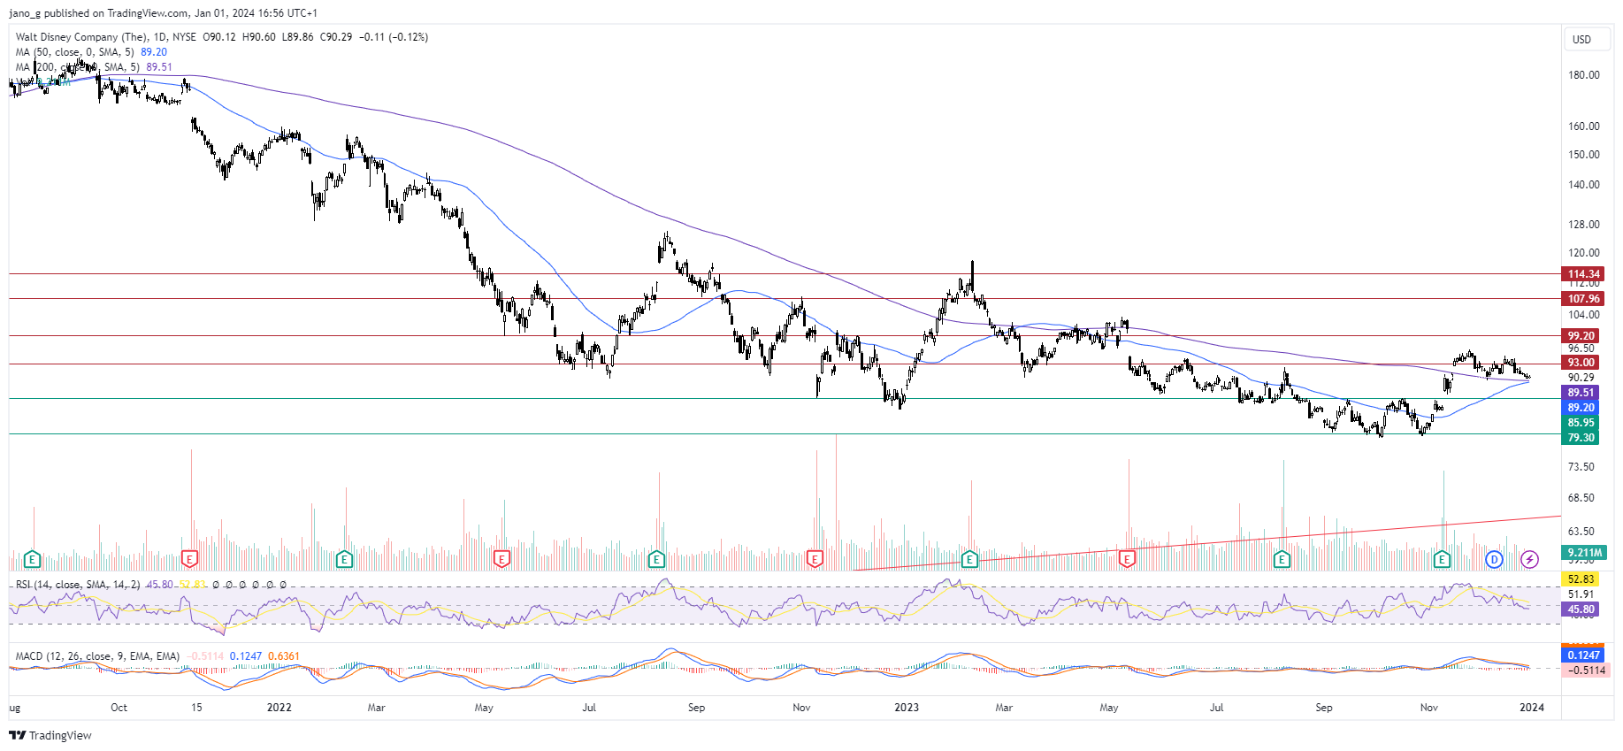
Task: Click the green earnings marker before September 2022
Action: (x=656, y=559)
